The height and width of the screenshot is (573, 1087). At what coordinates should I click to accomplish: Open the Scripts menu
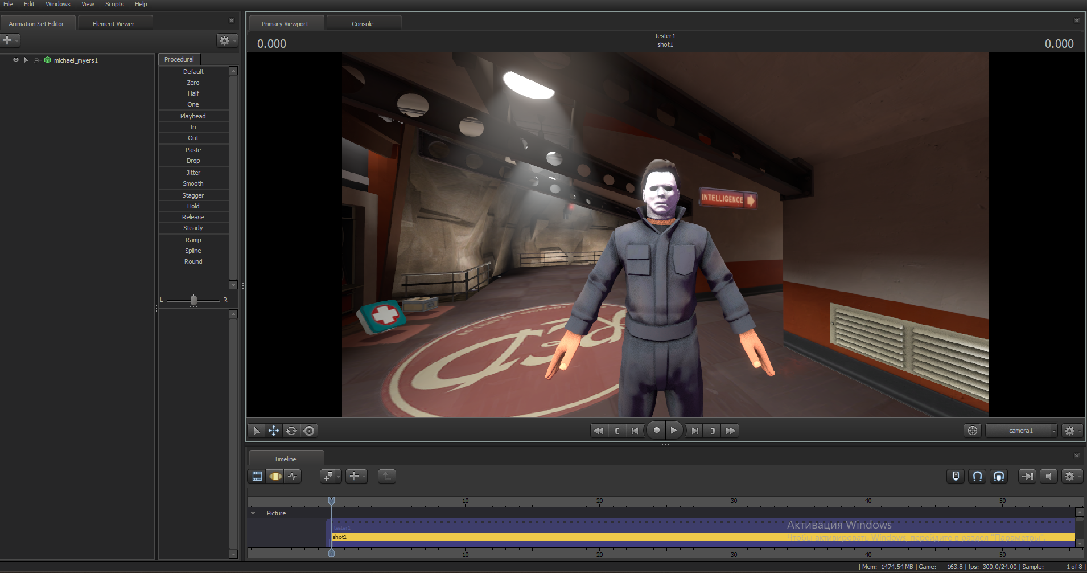pyautogui.click(x=114, y=4)
